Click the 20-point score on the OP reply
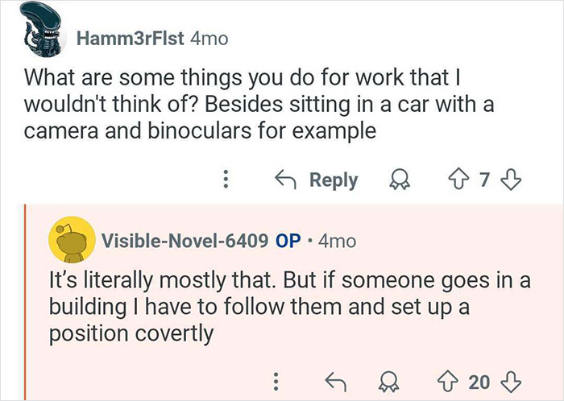 479,379
